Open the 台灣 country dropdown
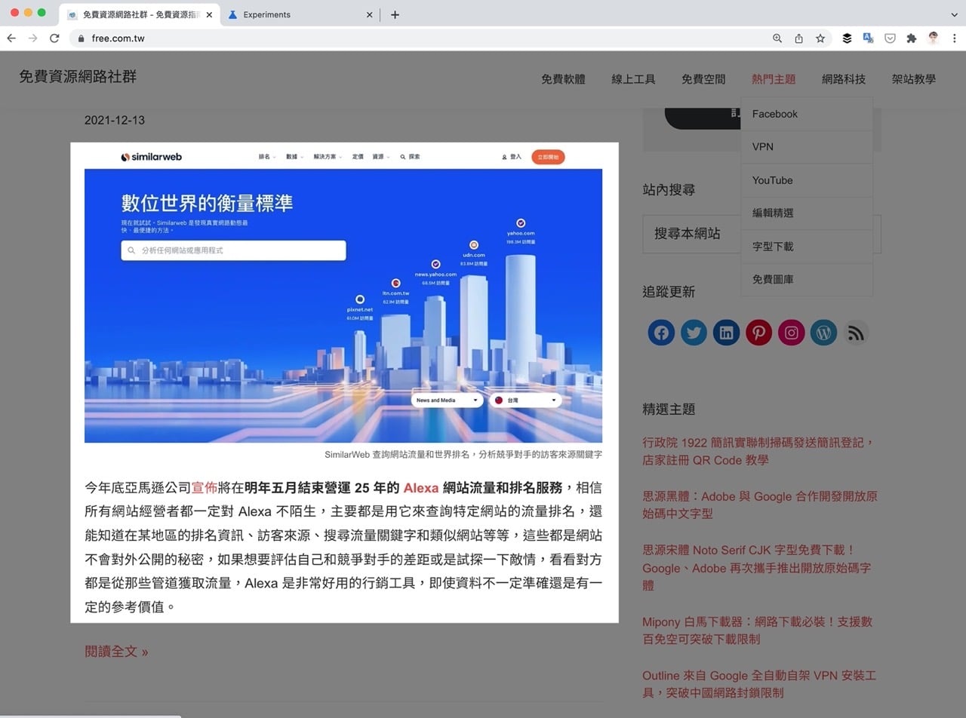Image resolution: width=966 pixels, height=718 pixels. click(x=525, y=400)
